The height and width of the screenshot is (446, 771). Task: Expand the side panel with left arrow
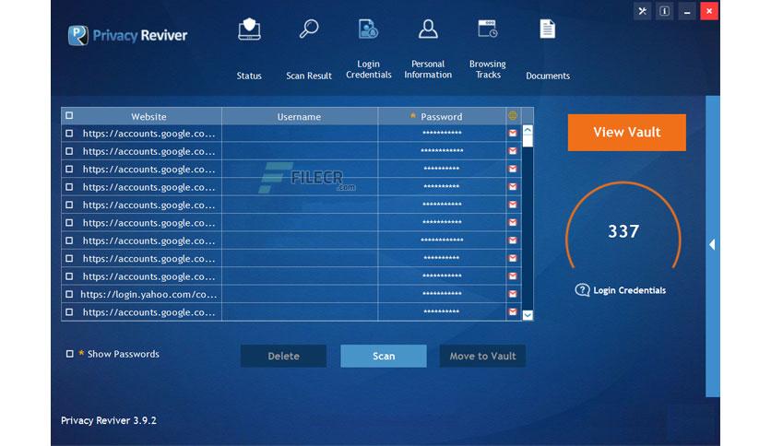(713, 244)
